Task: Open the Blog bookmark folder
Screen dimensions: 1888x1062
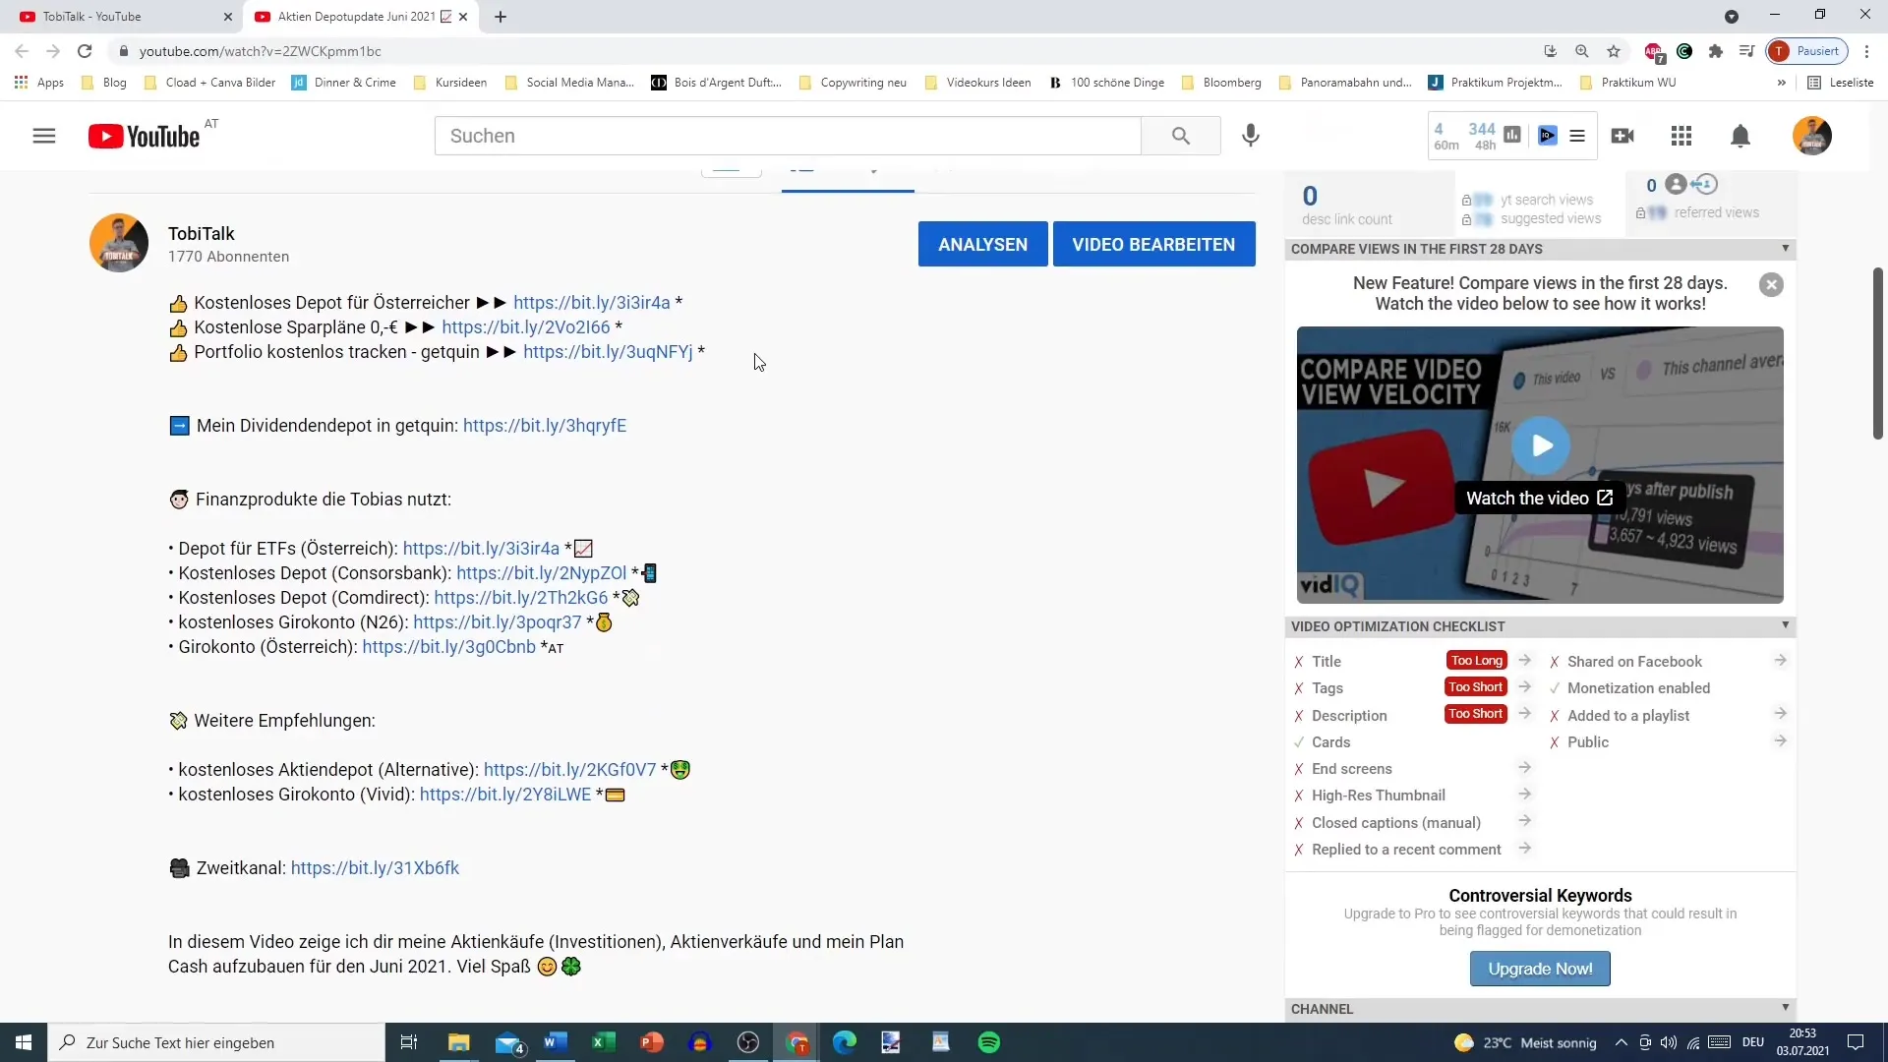Action: (104, 83)
